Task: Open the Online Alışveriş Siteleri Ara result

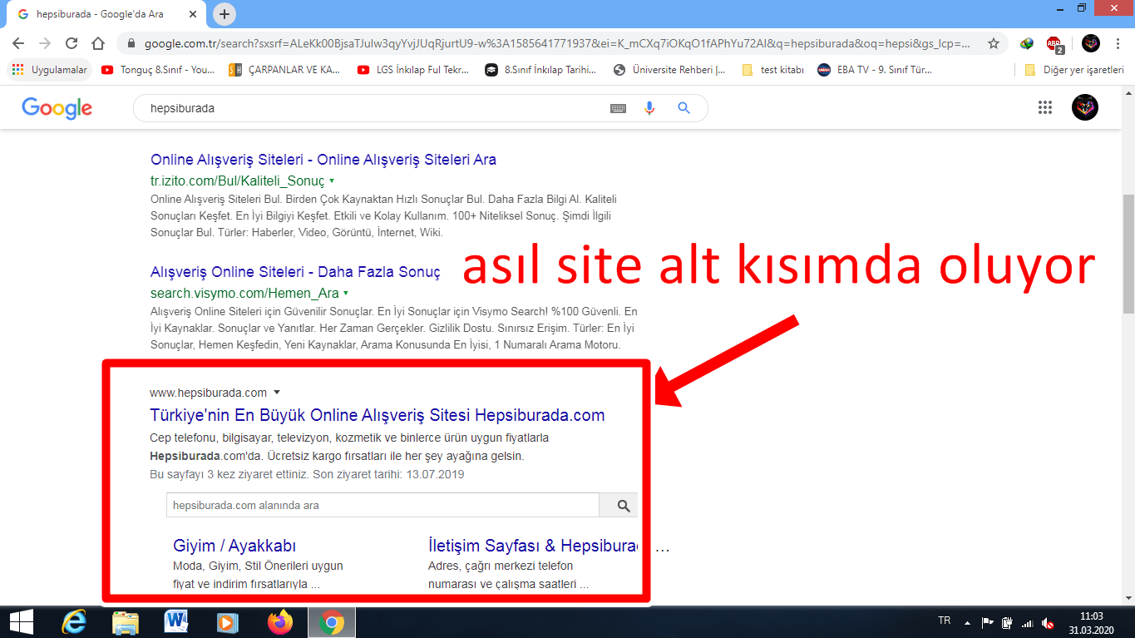Action: coord(323,160)
